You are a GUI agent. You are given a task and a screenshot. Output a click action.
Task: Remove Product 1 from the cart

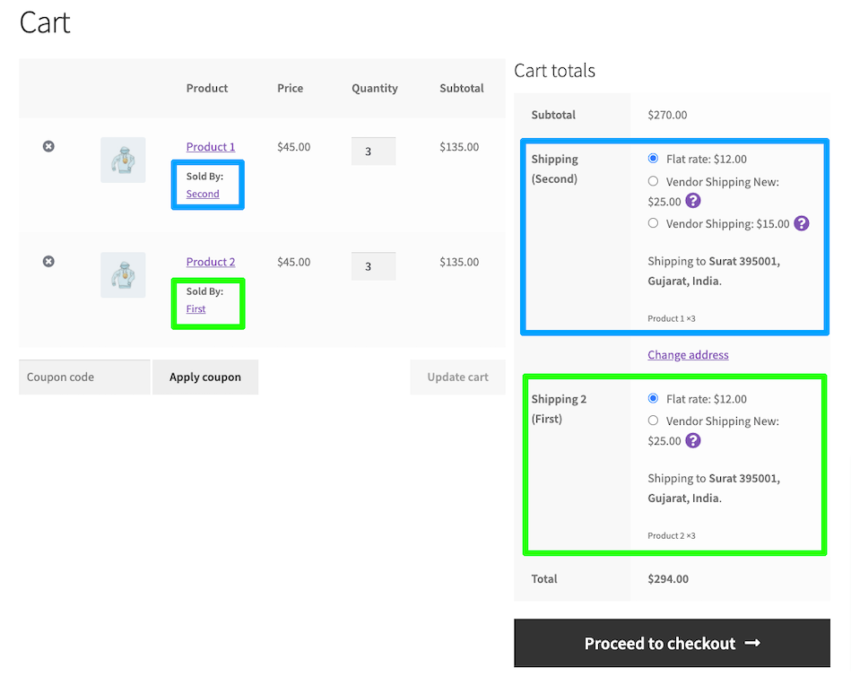point(48,146)
